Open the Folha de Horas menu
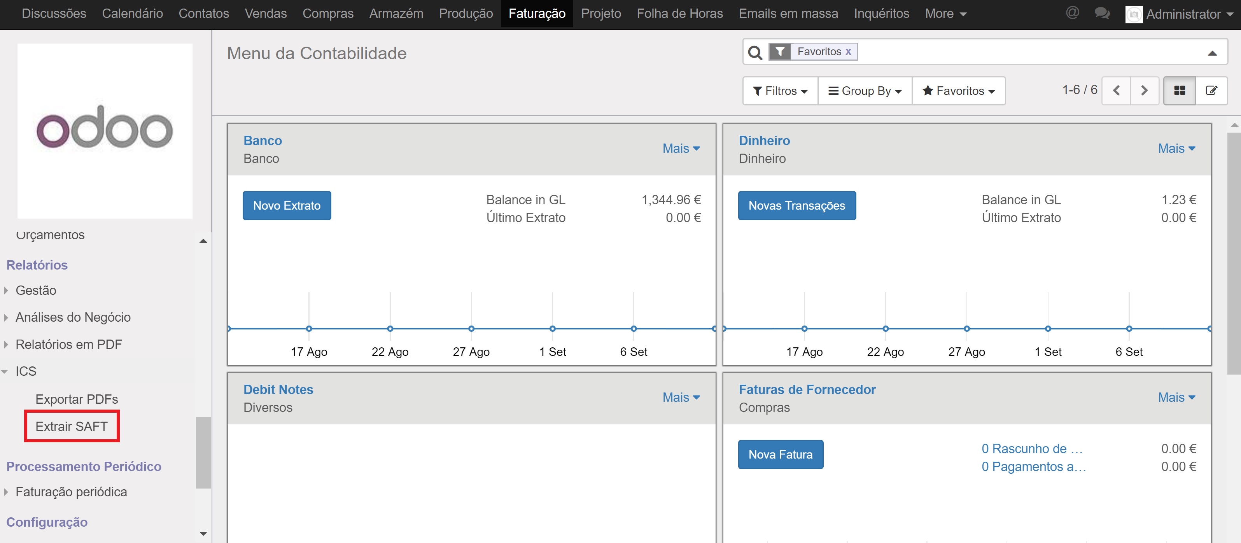 point(679,14)
